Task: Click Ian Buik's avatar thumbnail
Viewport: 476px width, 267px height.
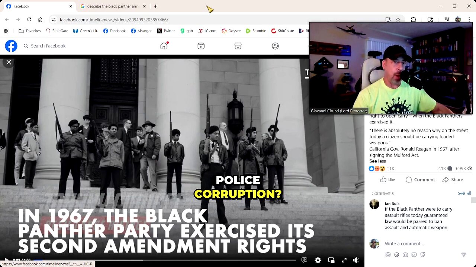Action: [374, 204]
